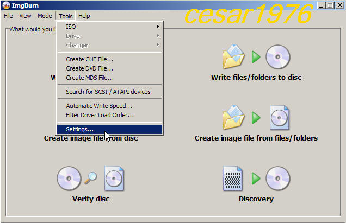Click disc icon above Write files/folders to disc
The width and height of the screenshot is (346, 223).
pyautogui.click(x=278, y=57)
